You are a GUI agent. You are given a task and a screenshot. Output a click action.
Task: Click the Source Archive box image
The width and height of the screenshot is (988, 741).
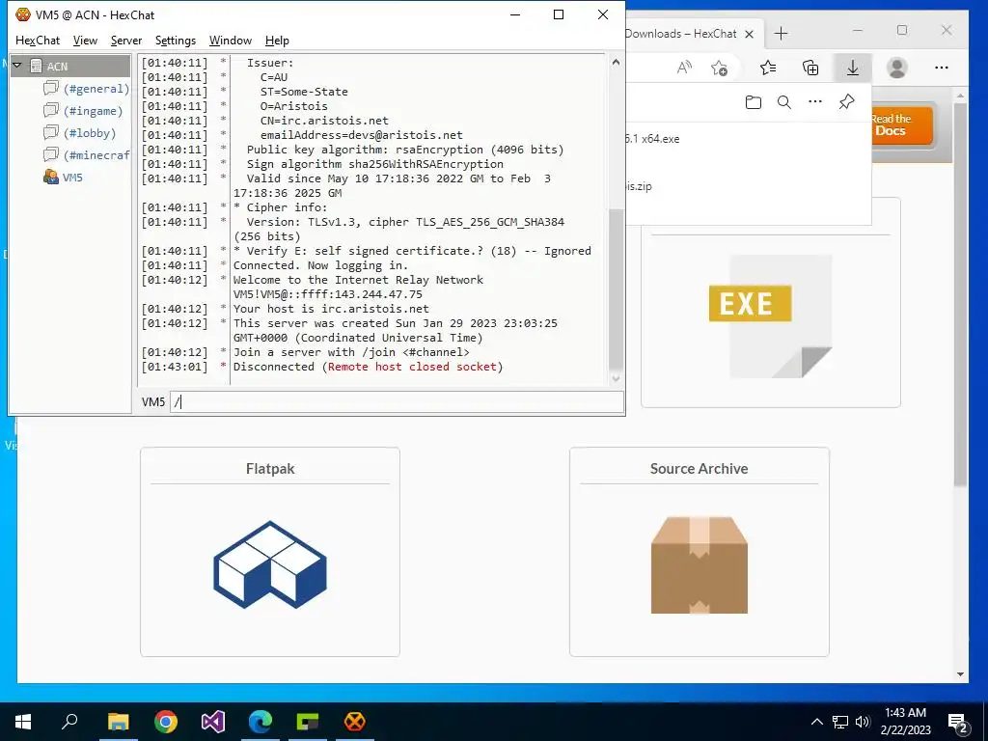point(699,564)
